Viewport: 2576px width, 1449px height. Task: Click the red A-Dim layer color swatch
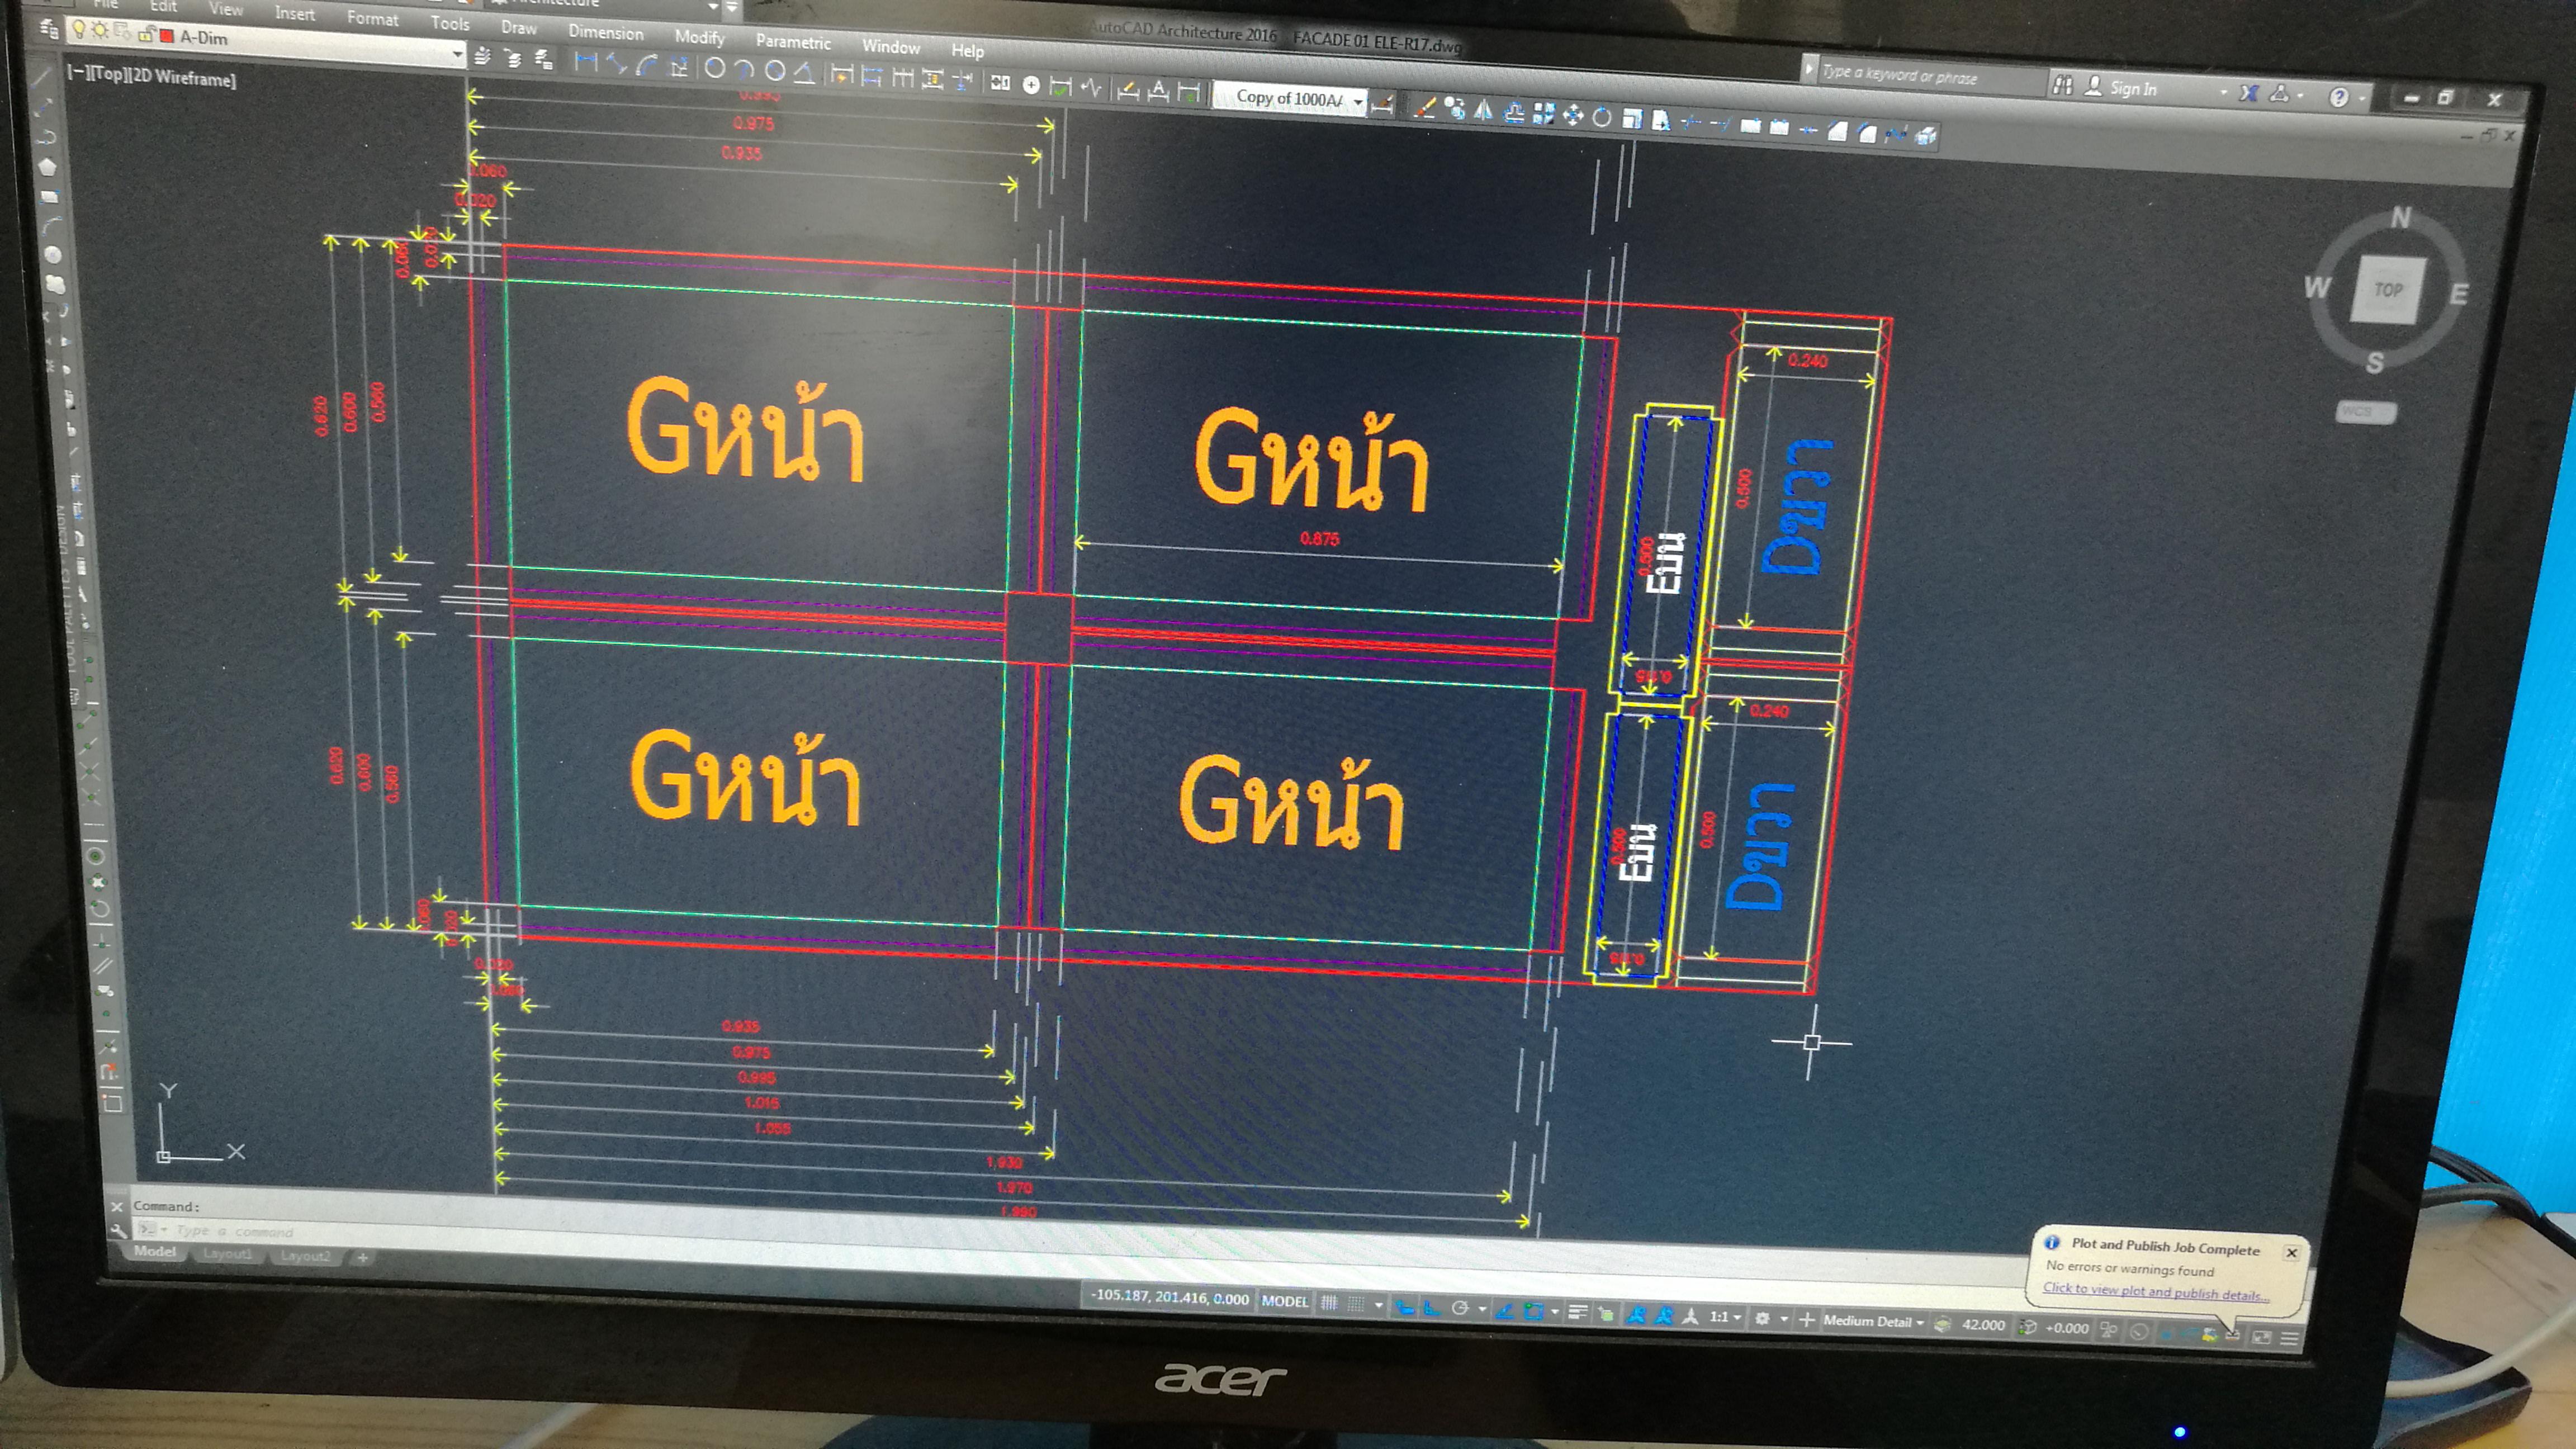166,37
